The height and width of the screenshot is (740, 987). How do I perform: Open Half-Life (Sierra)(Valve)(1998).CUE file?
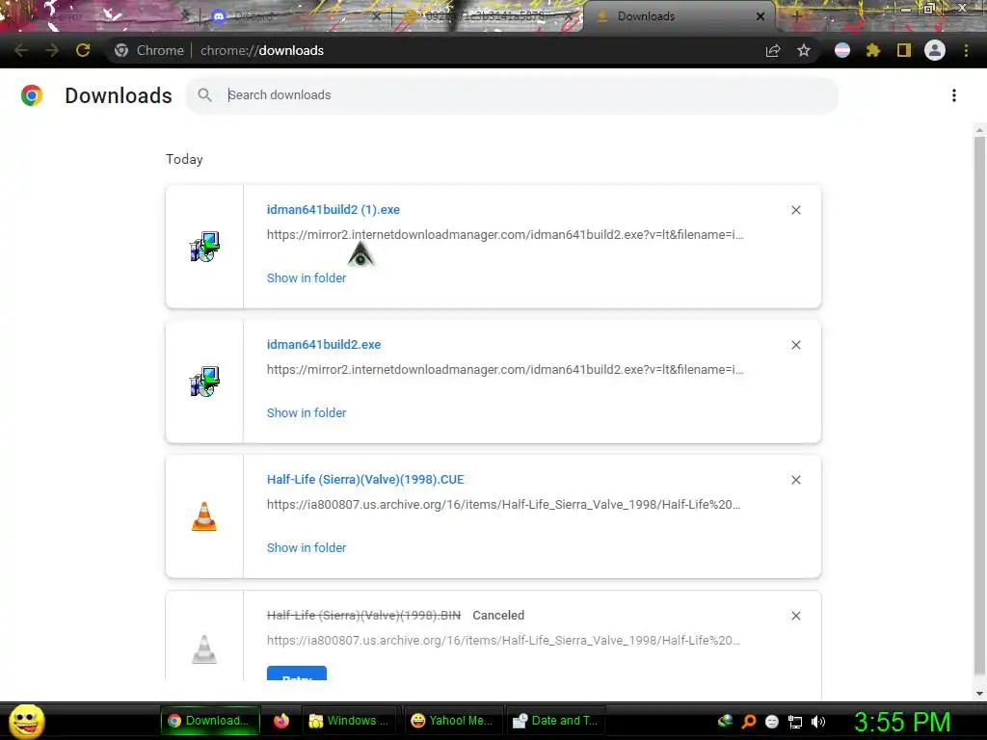[365, 480]
